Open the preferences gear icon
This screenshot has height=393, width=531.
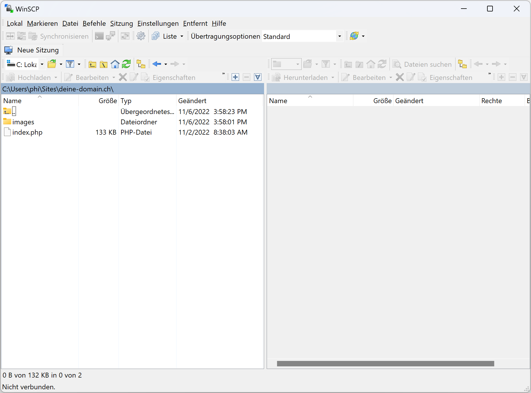(141, 36)
